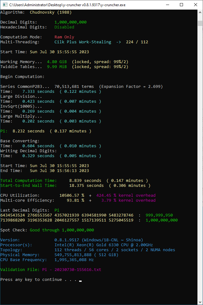Click 'Start-to-End Wall Time:' label

click(28, 186)
